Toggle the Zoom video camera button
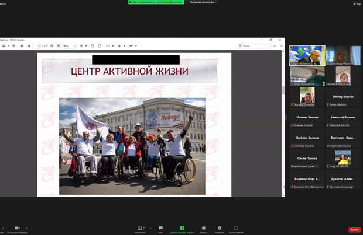Screen dimensions: 363x235 tap(17, 230)
